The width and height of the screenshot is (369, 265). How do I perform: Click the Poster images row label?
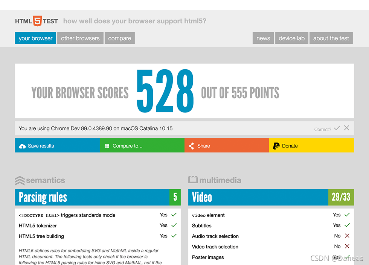point(208,257)
